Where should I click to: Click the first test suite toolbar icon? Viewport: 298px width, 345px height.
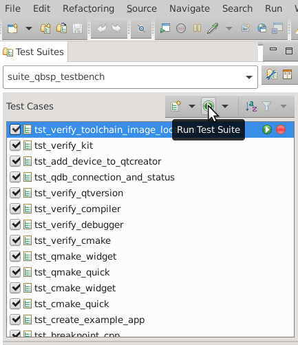tap(45, 29)
